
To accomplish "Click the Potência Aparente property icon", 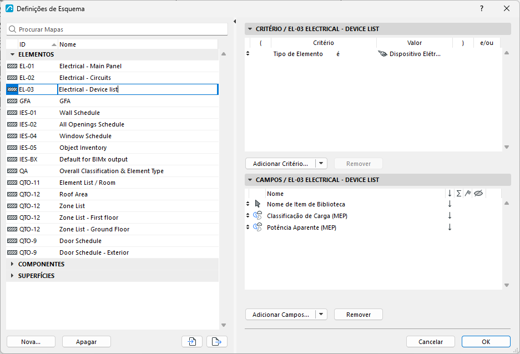I will pyautogui.click(x=258, y=227).
